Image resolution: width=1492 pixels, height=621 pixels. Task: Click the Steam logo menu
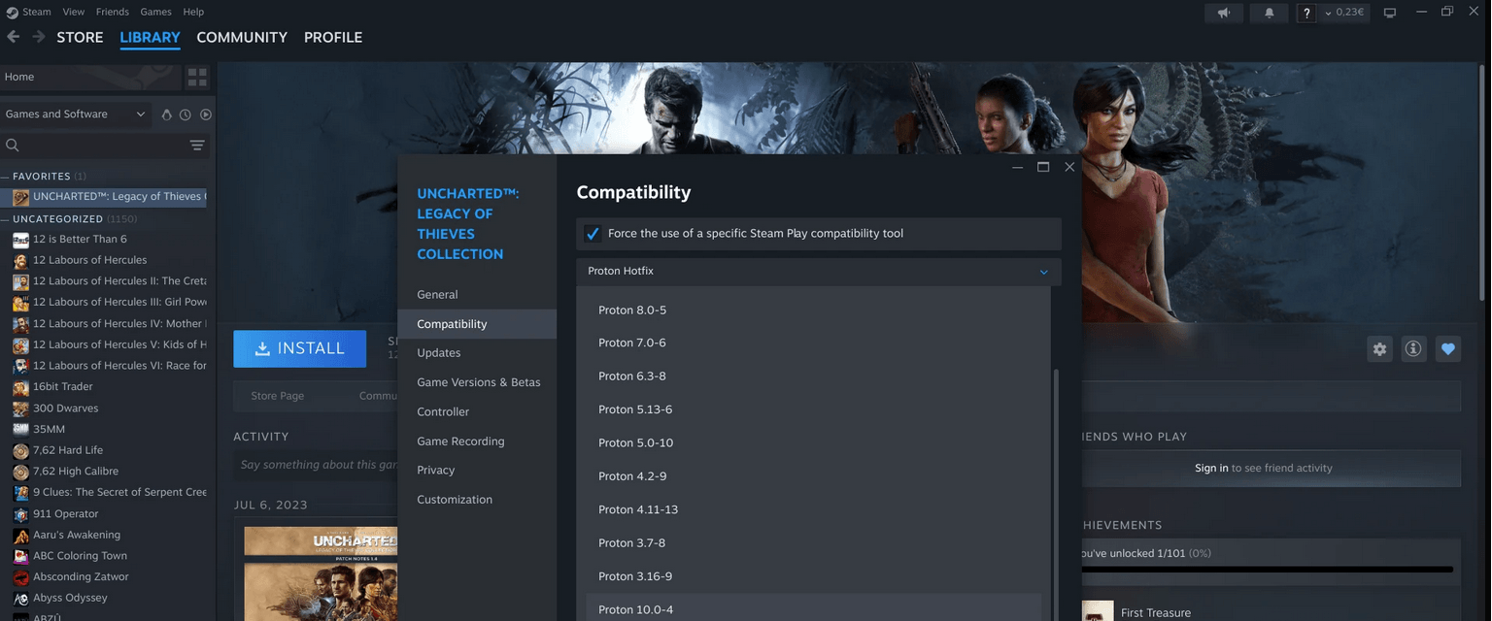point(12,12)
